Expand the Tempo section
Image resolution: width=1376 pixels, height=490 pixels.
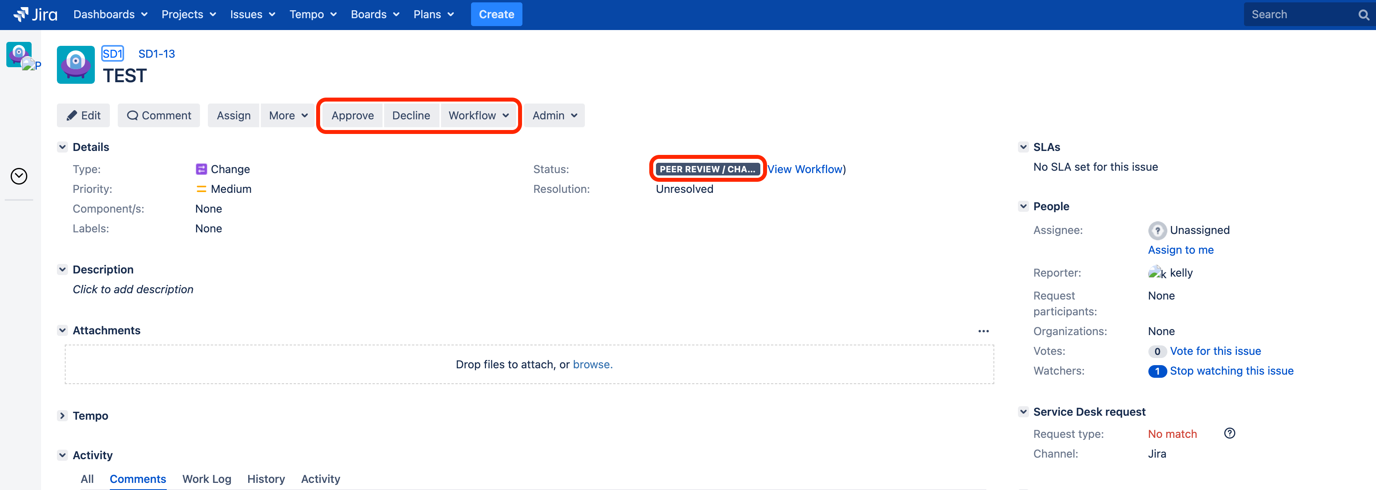click(x=62, y=415)
